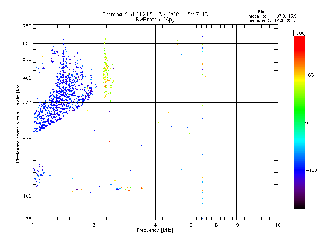This screenshot has width=327, height=245.
Task: Select the 'mean, sd,X: 81.9, 25.5' line
Action: pyautogui.click(x=272, y=20)
